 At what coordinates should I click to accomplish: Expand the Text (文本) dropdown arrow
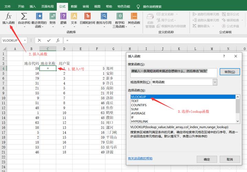[74, 27]
